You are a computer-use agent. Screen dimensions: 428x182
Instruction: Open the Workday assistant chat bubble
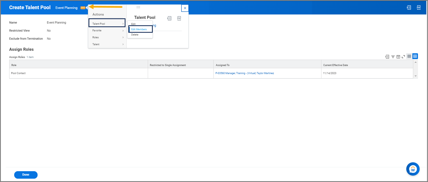pos(413,169)
